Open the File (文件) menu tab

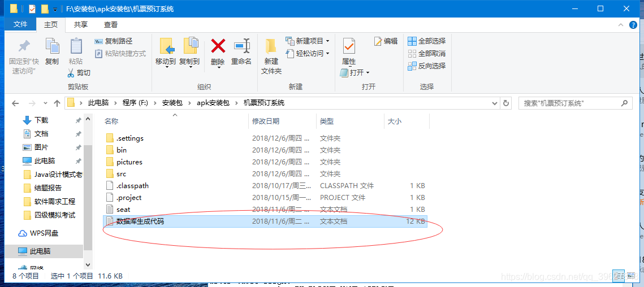tap(20, 24)
